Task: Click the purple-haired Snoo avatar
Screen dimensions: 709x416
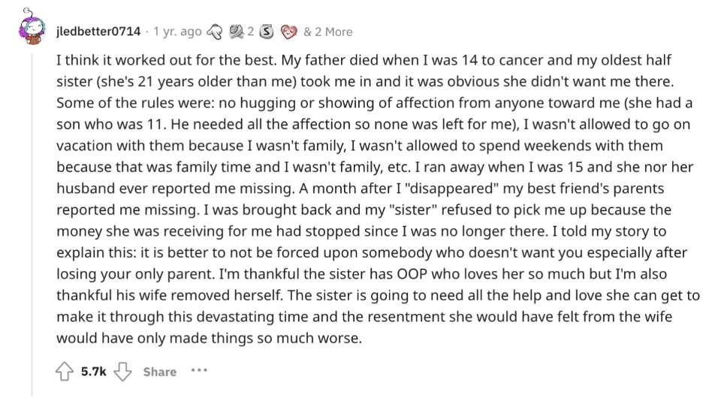Action: tap(34, 29)
